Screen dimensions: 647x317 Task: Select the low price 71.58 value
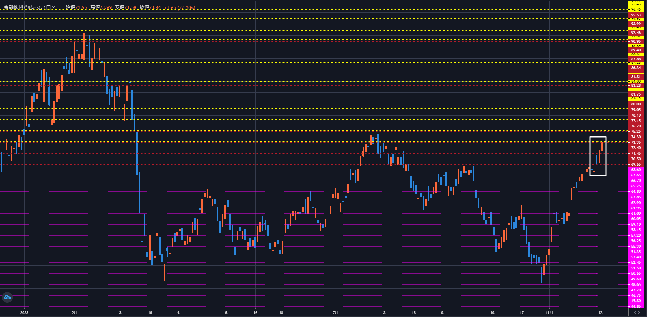click(x=130, y=7)
